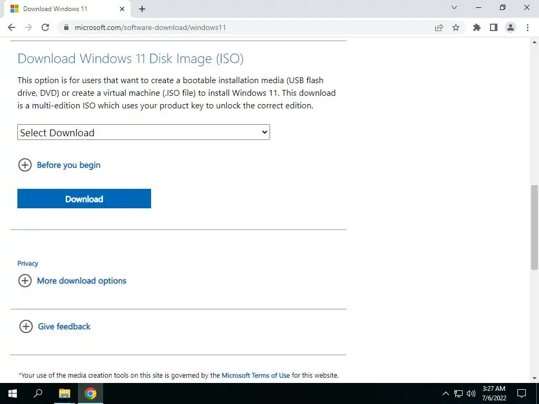Viewport: 539px width, 404px height.
Task: Click the share page icon in address bar
Action: click(x=439, y=27)
